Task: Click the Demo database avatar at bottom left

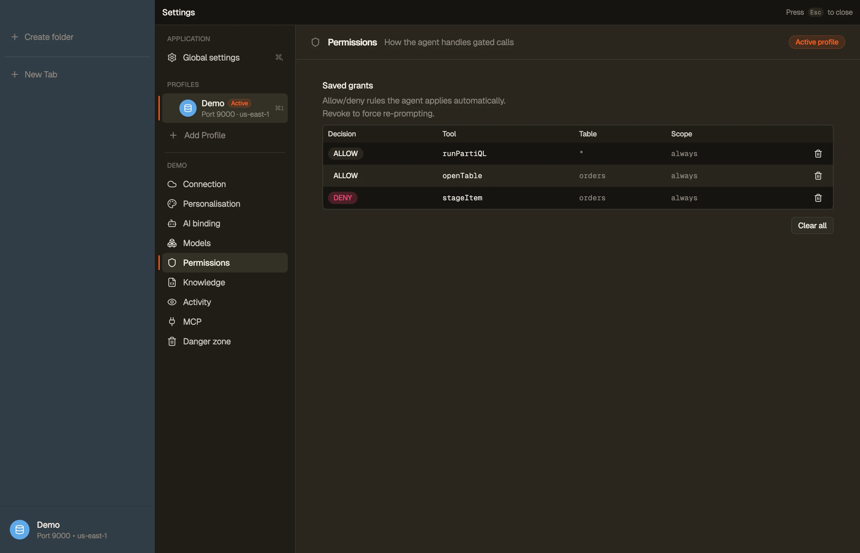Action: point(19,530)
